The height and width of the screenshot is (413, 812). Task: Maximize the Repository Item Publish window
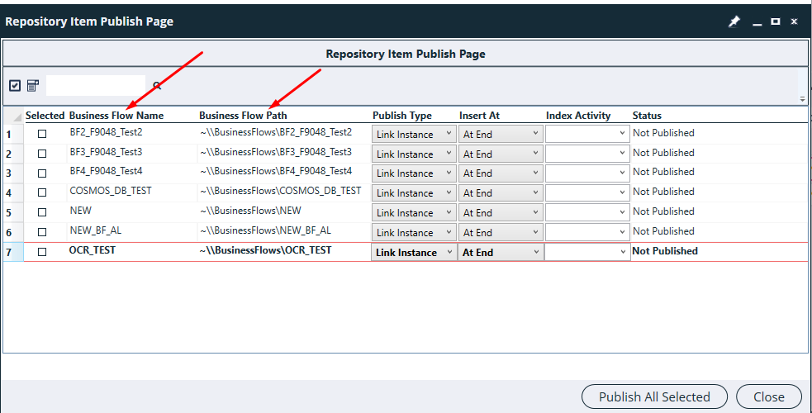coord(775,21)
